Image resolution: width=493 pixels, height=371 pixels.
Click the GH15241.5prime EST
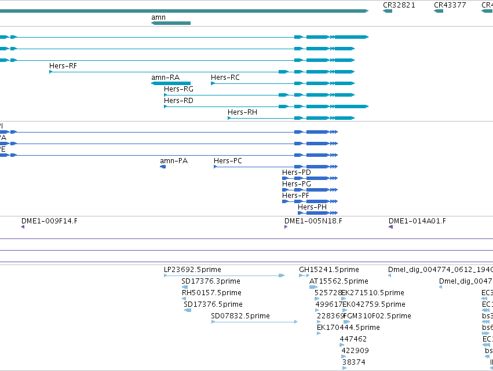point(304,276)
